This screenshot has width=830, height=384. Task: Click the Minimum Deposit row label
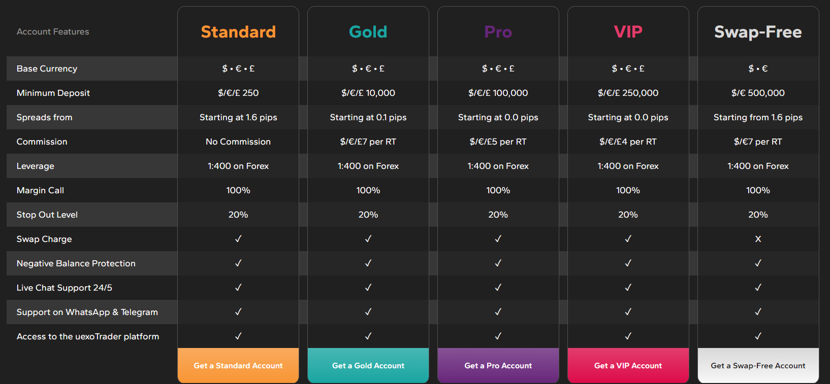[53, 93]
